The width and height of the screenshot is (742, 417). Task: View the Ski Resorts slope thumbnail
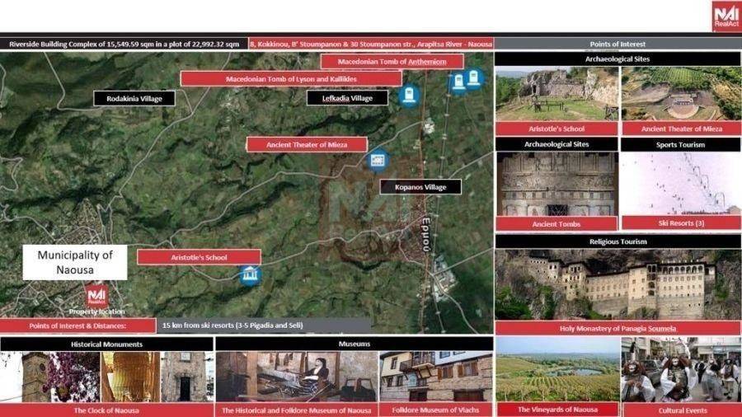click(x=680, y=183)
